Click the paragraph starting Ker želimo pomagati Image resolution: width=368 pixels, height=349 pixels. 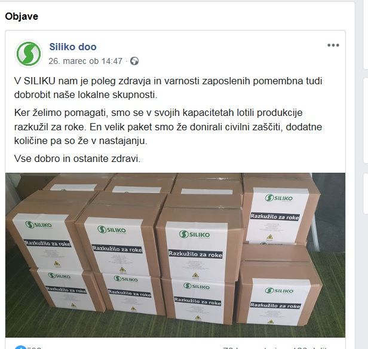point(168,127)
